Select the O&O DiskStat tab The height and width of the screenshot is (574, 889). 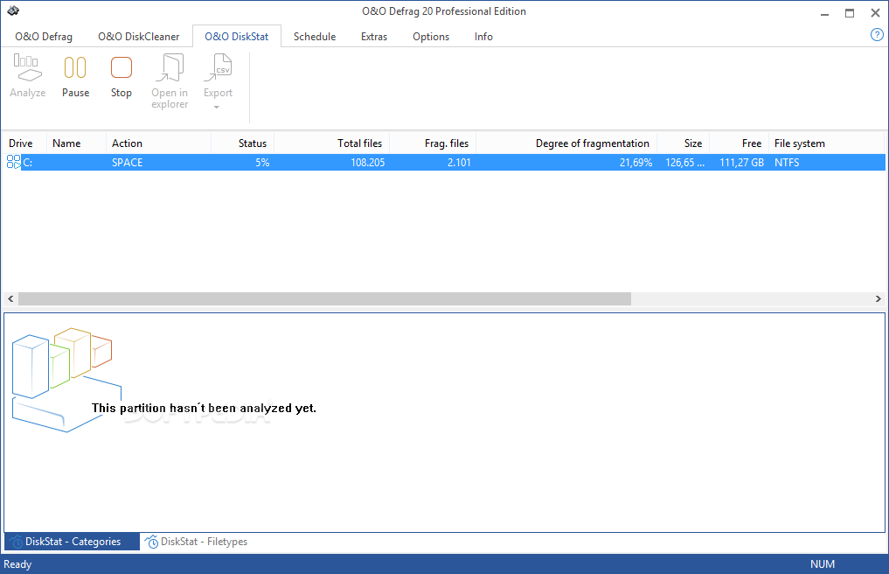point(236,37)
